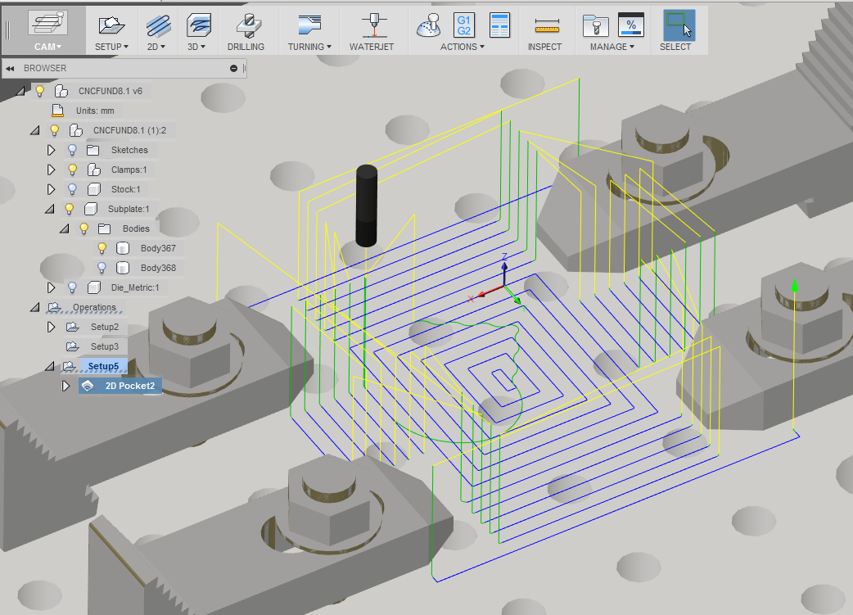This screenshot has height=615, width=853.
Task: Collapse the CNCFUND8.1 (1):2 component
Action: click(x=35, y=130)
